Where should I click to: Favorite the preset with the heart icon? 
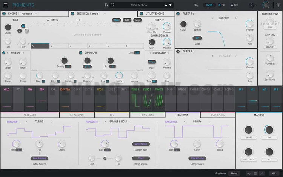point(112,5)
